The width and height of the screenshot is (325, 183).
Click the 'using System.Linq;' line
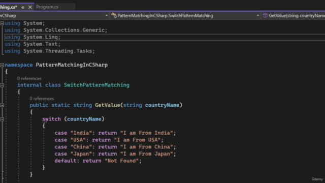[32, 37]
